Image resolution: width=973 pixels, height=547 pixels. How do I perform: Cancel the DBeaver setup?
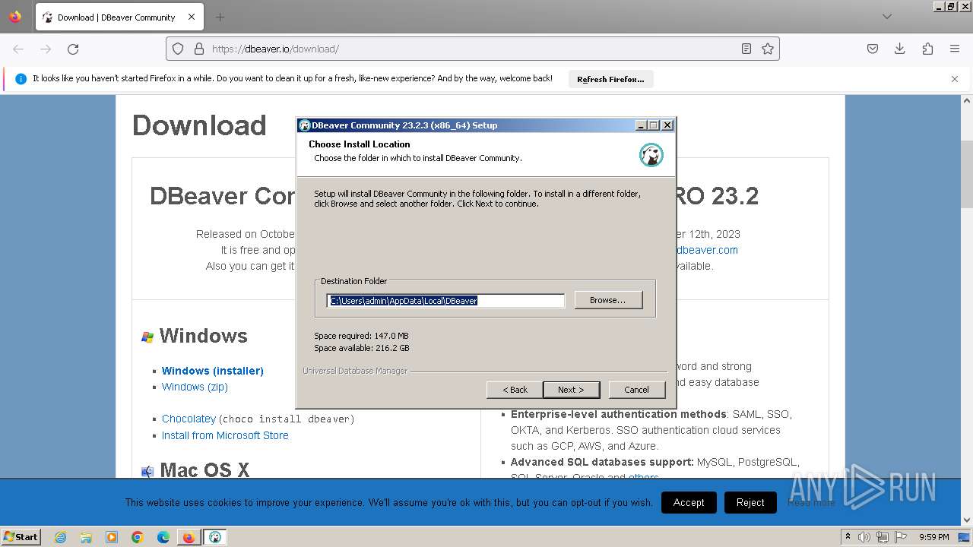point(636,390)
